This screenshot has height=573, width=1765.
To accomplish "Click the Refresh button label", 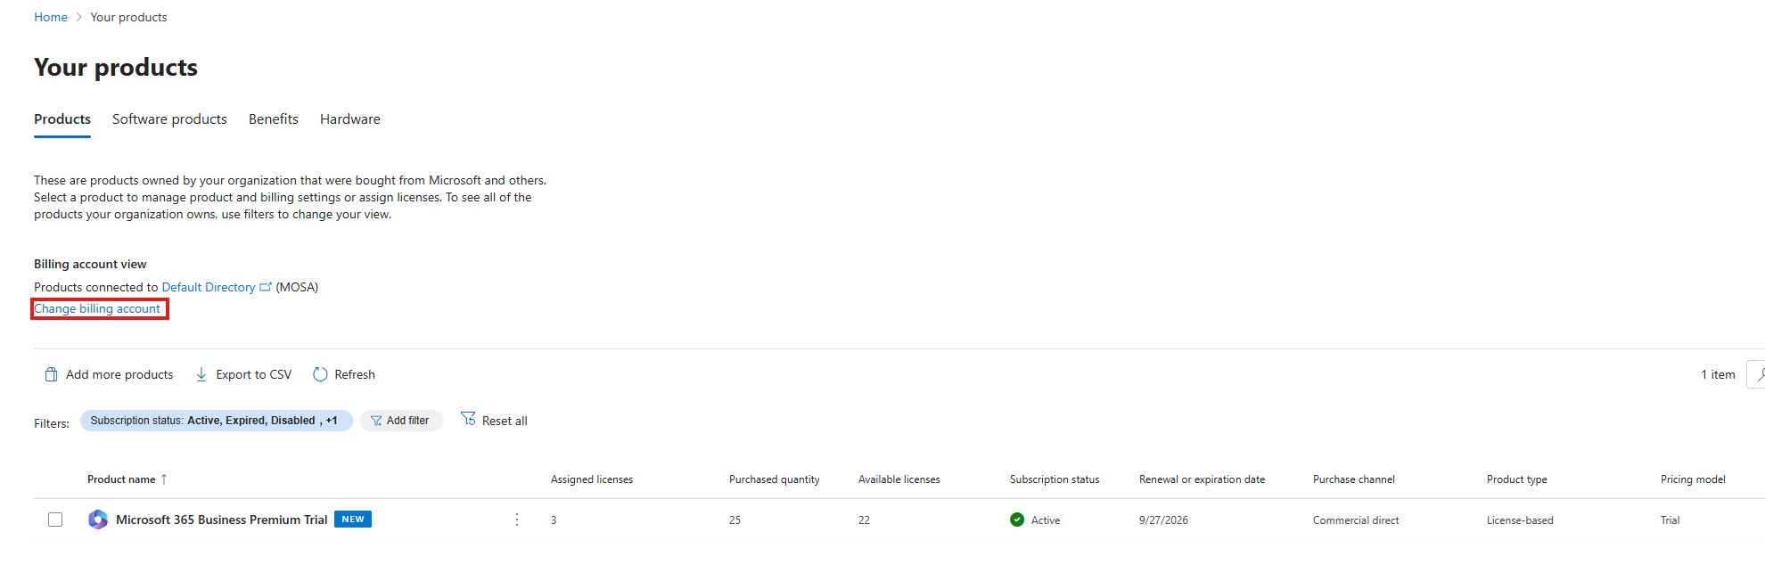I will (x=355, y=374).
